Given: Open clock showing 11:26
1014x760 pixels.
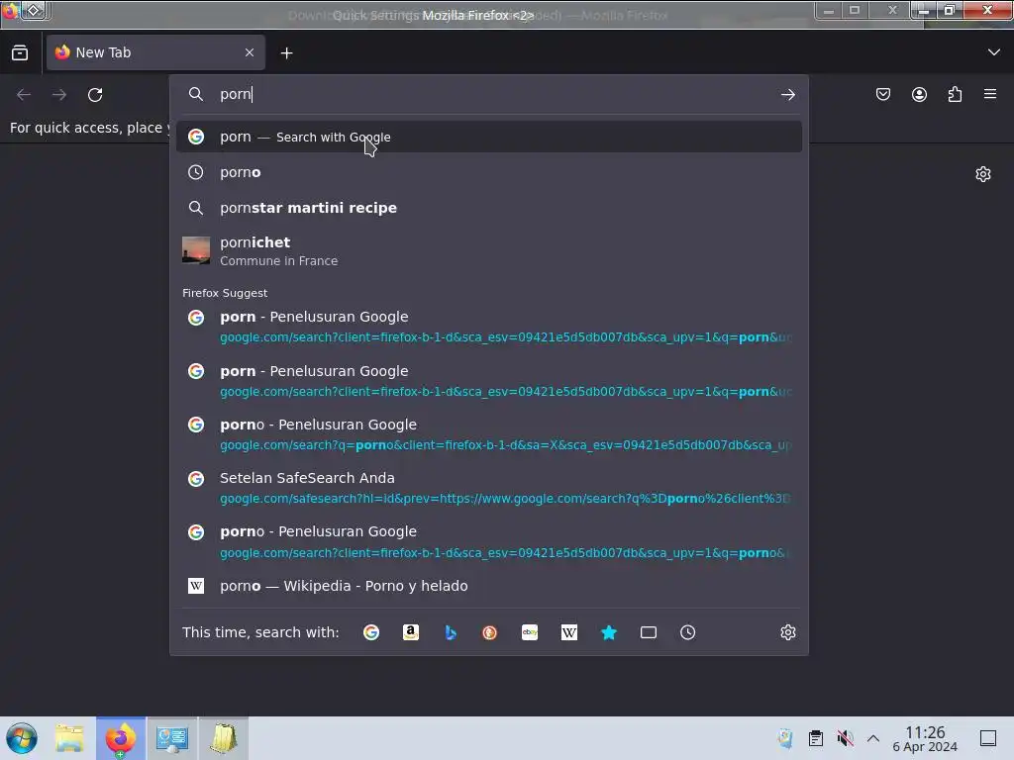Looking at the screenshot, I should tap(925, 738).
